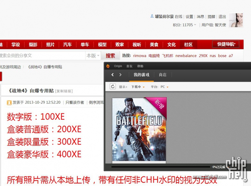Click the 倒序浏览 reverse order link
The height and width of the screenshot is (186, 251).
coord(96,102)
